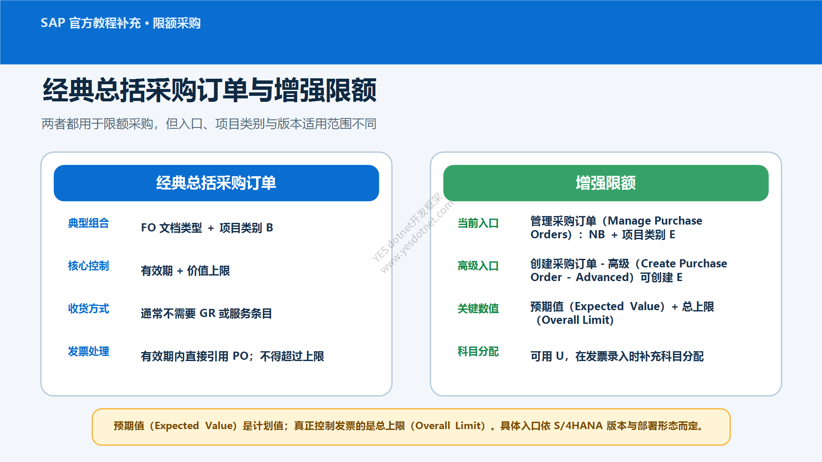Screen dimensions: 822x462
Task: Select the green '关键数值' label
Action: tap(478, 309)
